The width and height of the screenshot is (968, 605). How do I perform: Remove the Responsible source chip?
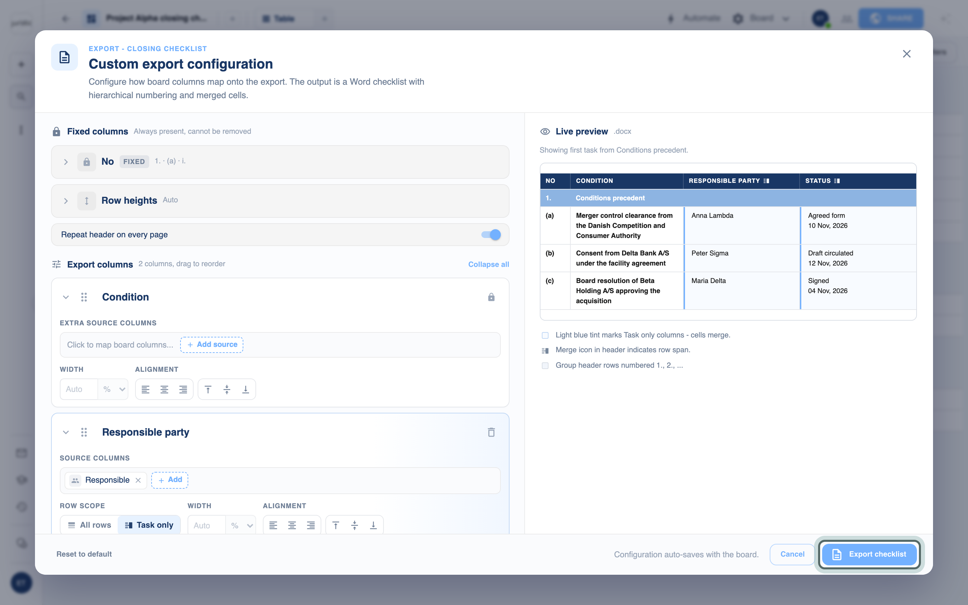(138, 480)
